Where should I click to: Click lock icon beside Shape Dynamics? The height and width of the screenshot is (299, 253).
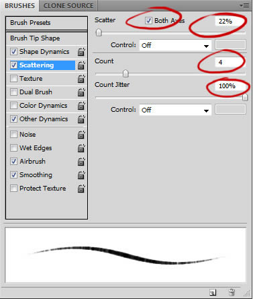coord(81,52)
